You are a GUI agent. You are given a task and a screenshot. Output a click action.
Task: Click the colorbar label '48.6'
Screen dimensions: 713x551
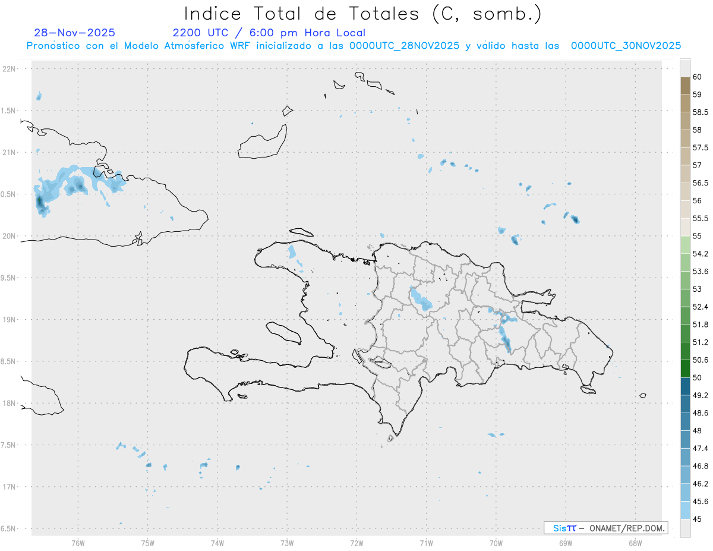point(701,413)
